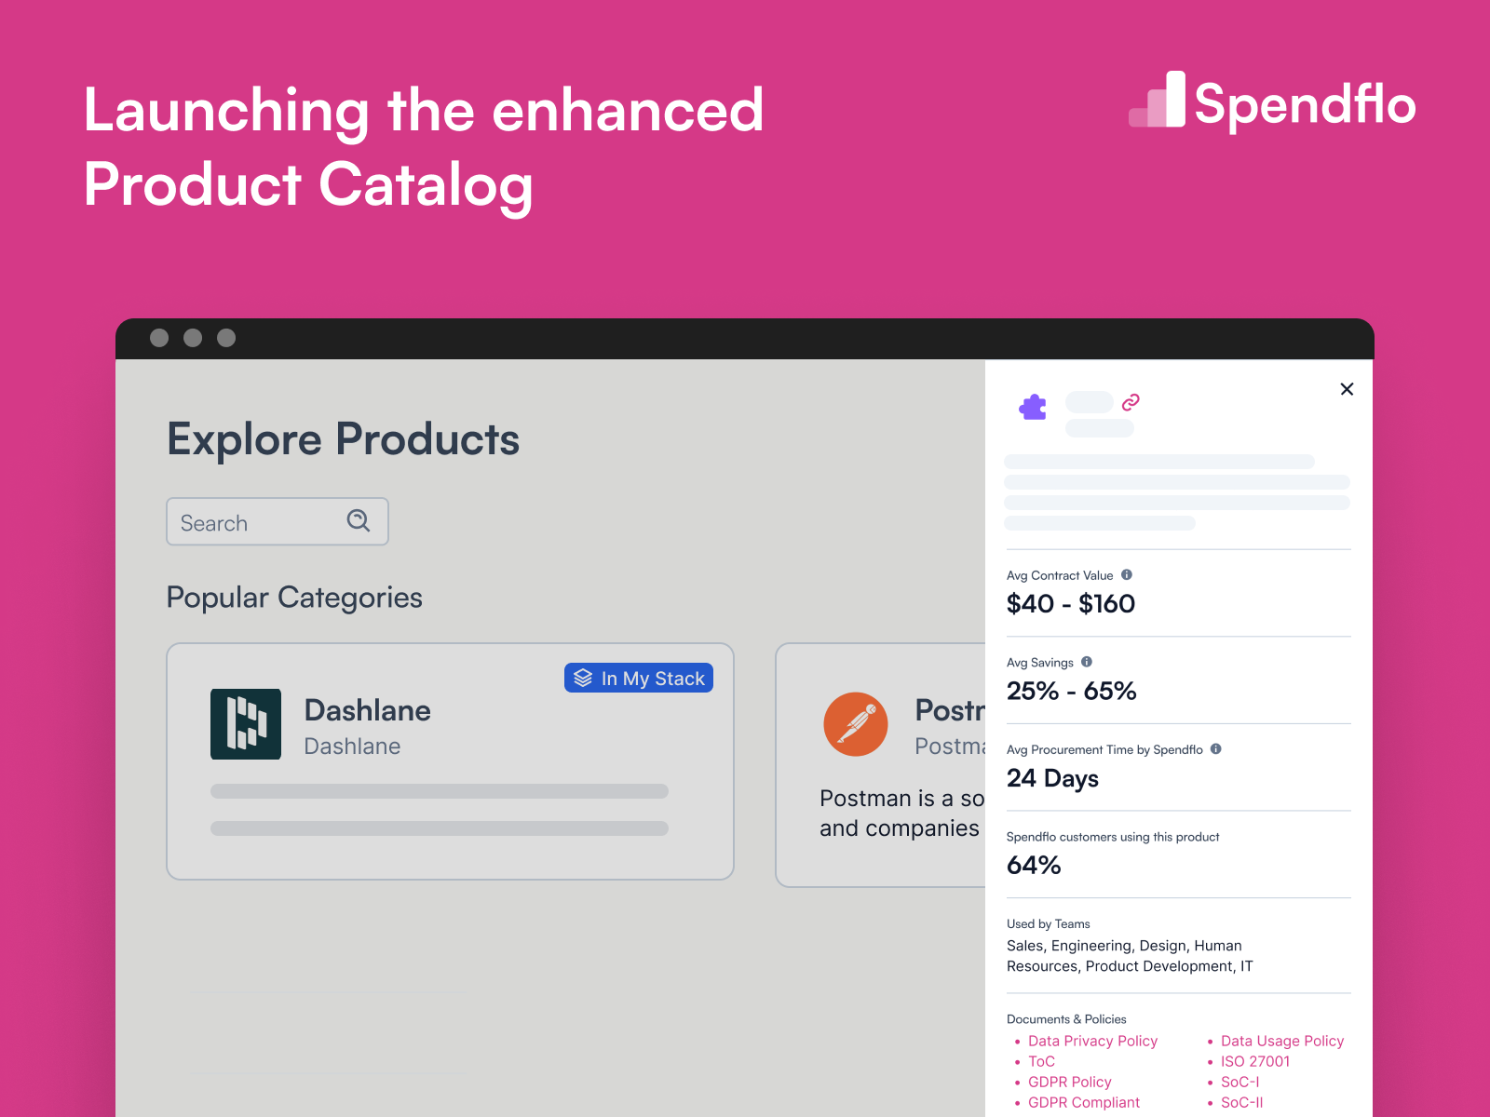Open the ToC document link
This screenshot has height=1117, width=1490.
[x=1041, y=1061]
